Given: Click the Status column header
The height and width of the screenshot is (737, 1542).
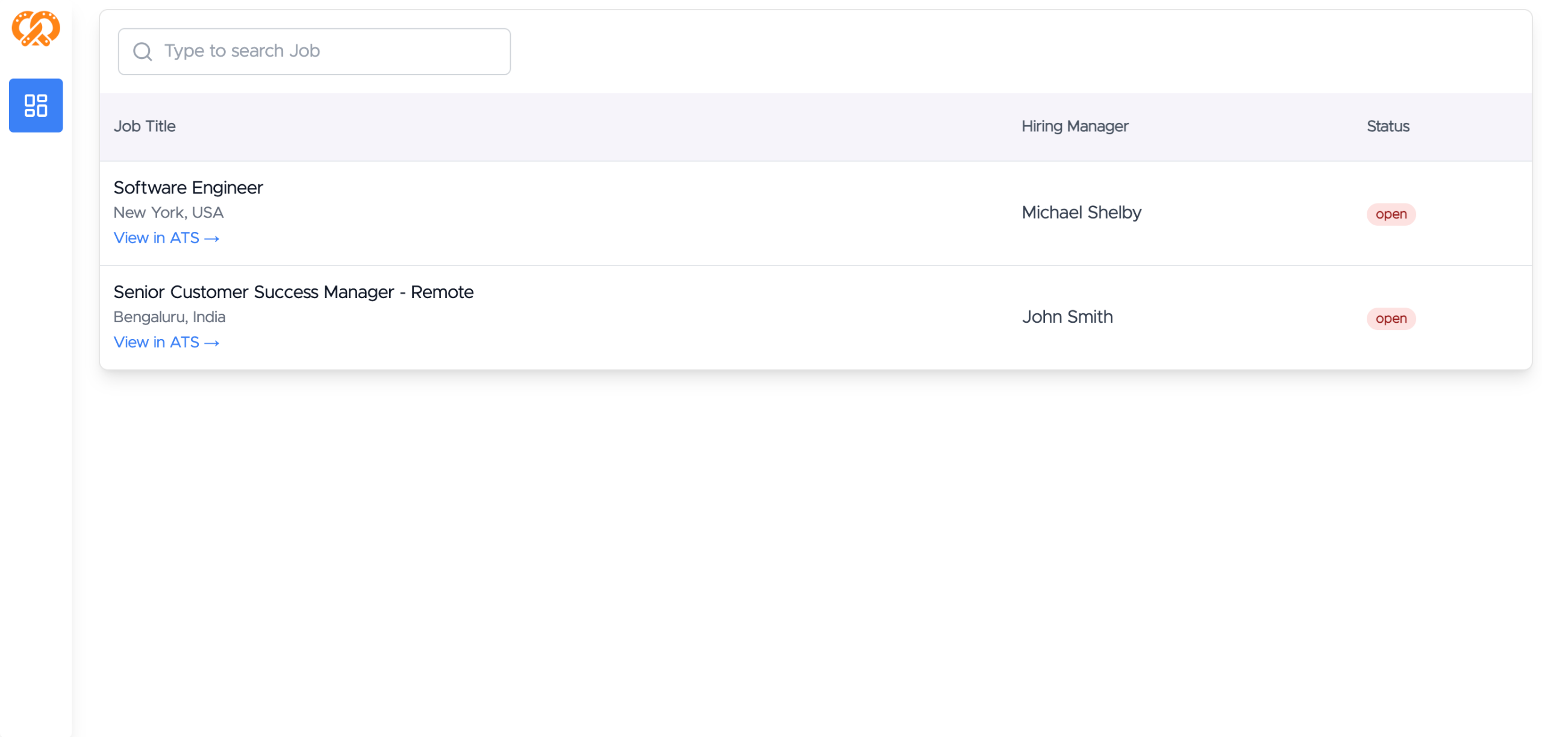Looking at the screenshot, I should 1387,126.
